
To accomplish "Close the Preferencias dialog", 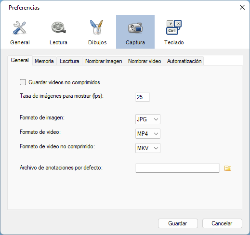I will pyautogui.click(x=242, y=7).
